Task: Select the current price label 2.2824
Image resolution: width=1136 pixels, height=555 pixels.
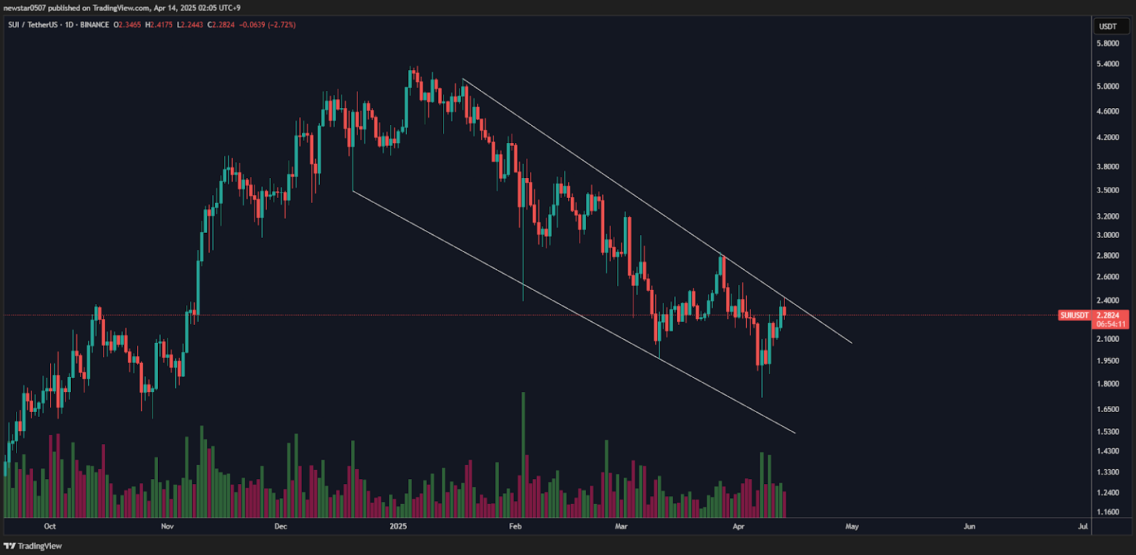Action: [x=1108, y=316]
